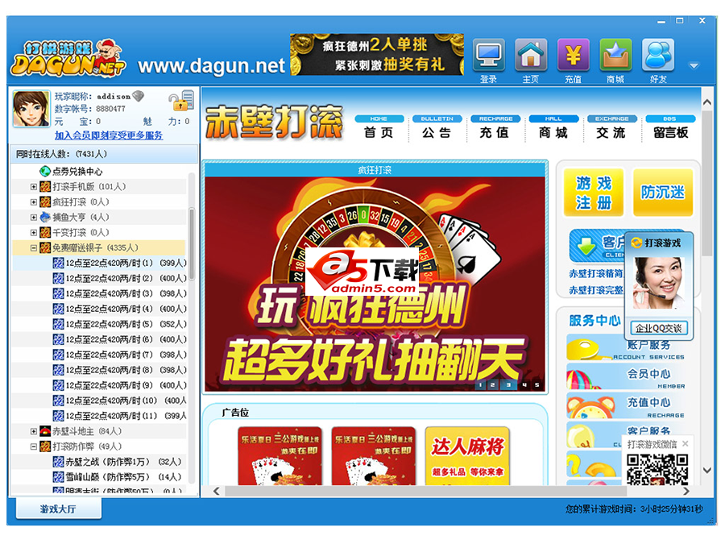Select 雪峰山顾 (防作弊5万) room
Screen dimensions: 725x544
click(x=118, y=477)
